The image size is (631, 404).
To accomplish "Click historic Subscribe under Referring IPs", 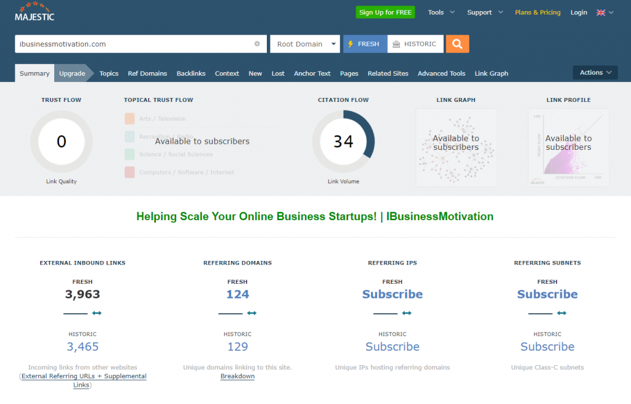I will 393,347.
